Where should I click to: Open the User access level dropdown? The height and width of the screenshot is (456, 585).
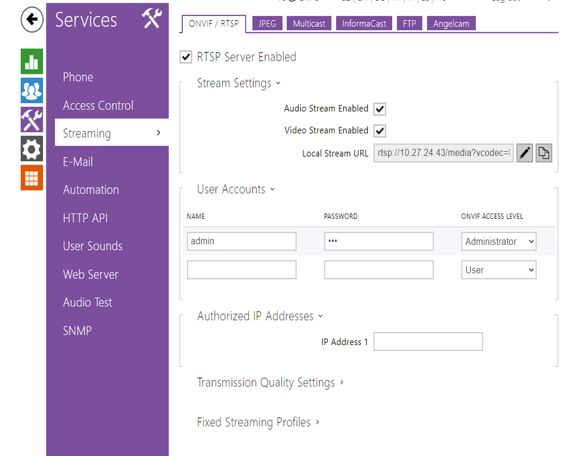(x=498, y=270)
